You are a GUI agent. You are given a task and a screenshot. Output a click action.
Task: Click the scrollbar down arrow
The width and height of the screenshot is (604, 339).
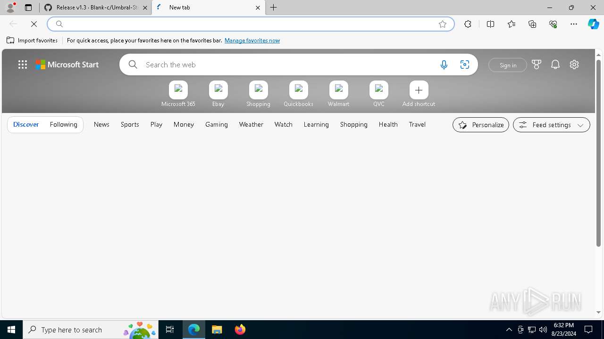coord(598,312)
